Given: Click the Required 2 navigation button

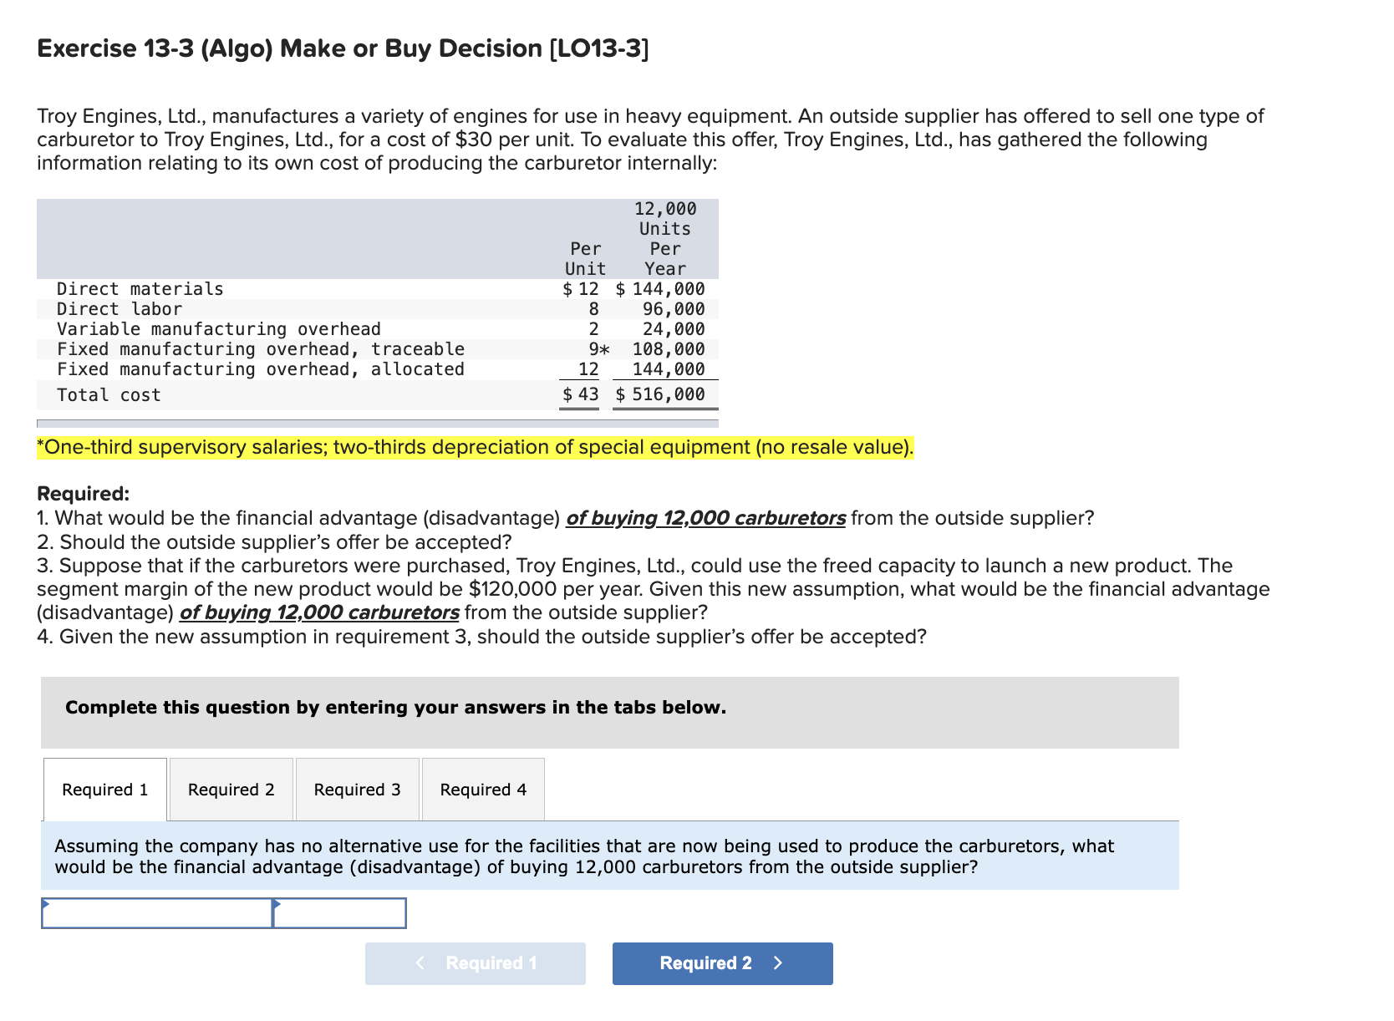Looking at the screenshot, I should pyautogui.click(x=722, y=963).
